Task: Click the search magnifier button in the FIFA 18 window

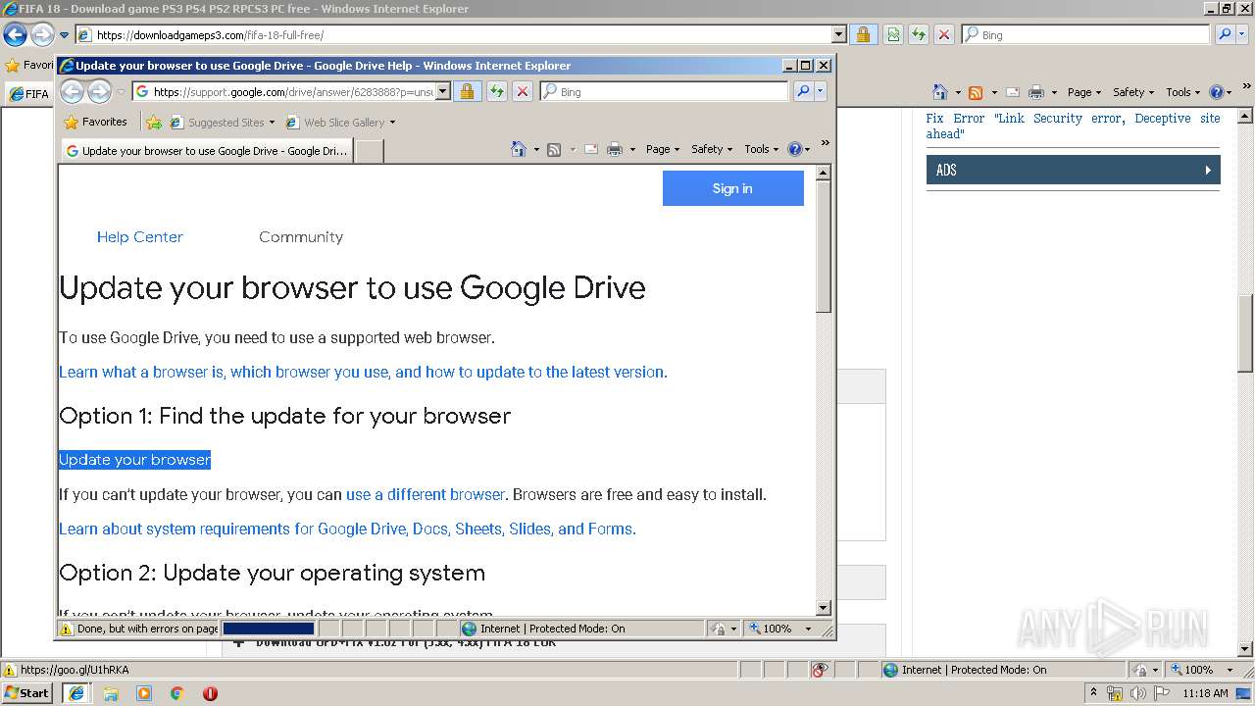Action: tap(1225, 34)
